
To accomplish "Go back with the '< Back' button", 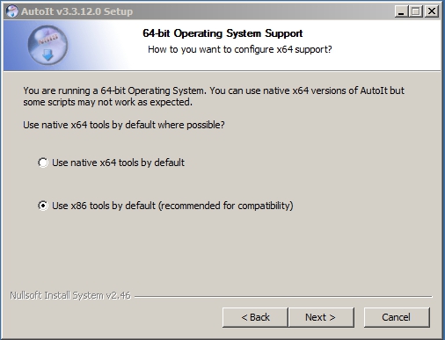I will pos(255,317).
